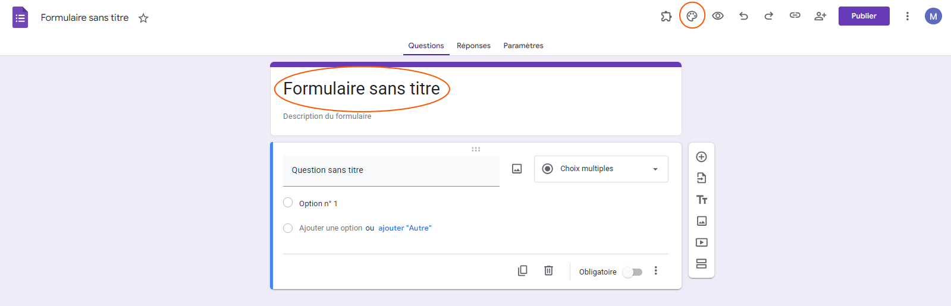This screenshot has width=951, height=306.
Task: Click the Publier button
Action: coord(864,16)
